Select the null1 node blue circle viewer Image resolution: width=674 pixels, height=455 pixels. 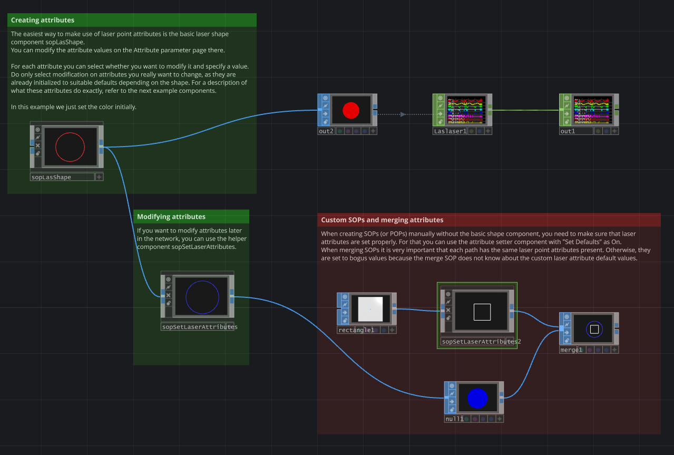pos(477,398)
